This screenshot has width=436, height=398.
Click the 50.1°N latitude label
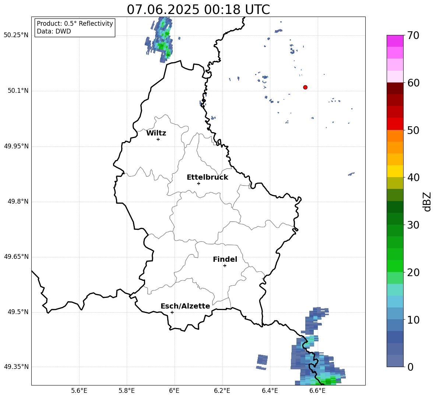[x=18, y=91]
